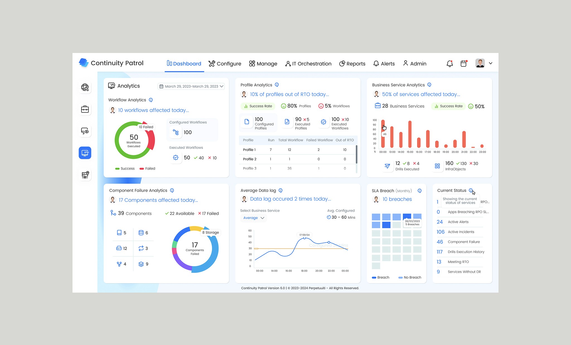
Task: Open the Admin menu
Action: [415, 64]
